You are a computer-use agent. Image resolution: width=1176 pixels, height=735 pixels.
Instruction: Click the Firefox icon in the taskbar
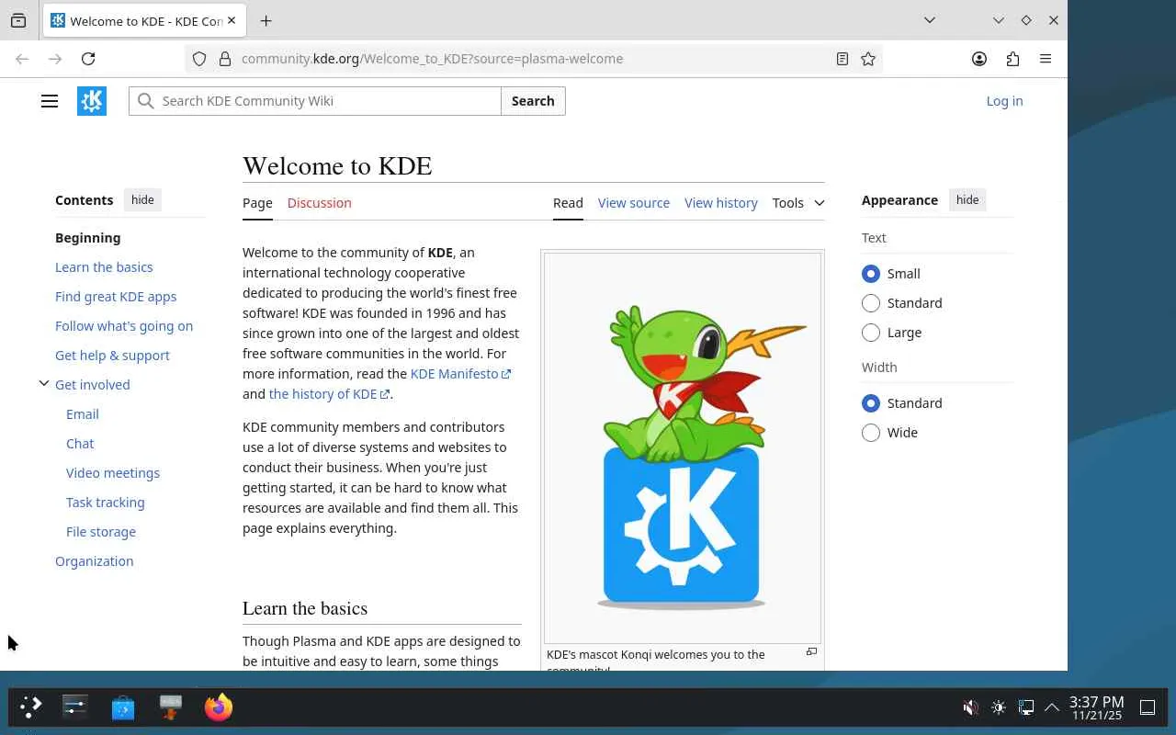(x=219, y=707)
